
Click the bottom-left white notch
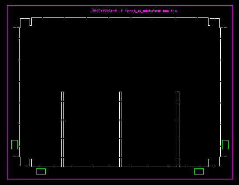coord(30,163)
